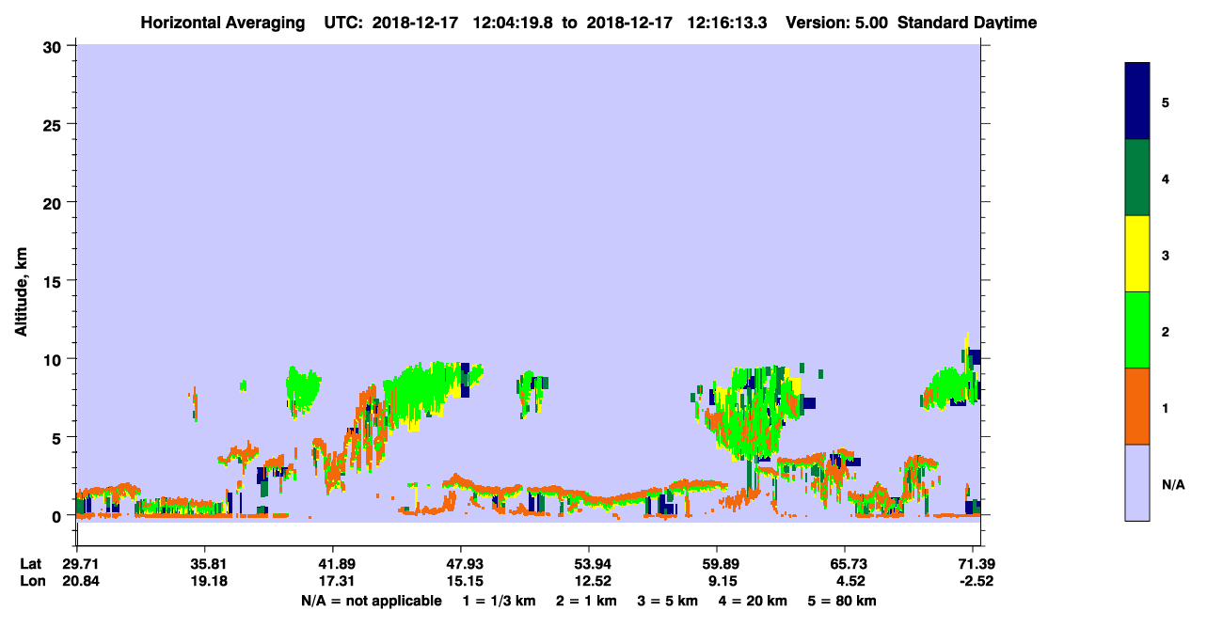Image resolution: width=1223 pixels, height=627 pixels.
Task: Click the y-axis tick label 20
Action: [54, 202]
